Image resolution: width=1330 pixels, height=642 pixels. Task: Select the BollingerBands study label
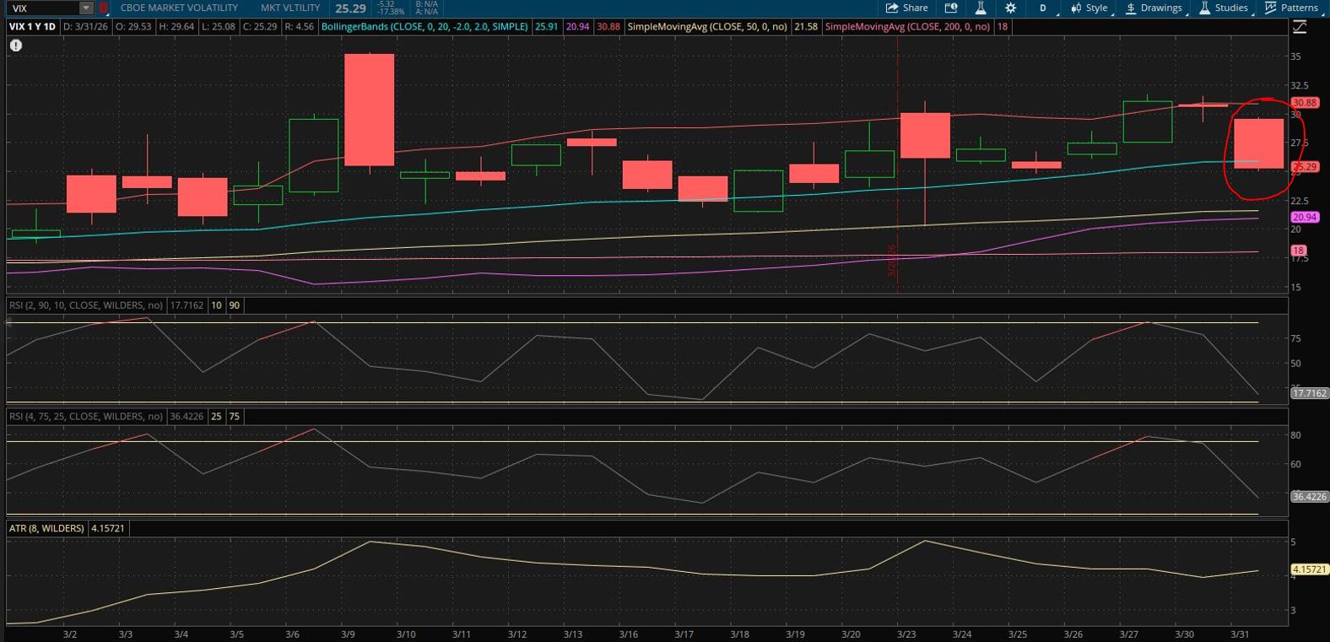tap(424, 27)
